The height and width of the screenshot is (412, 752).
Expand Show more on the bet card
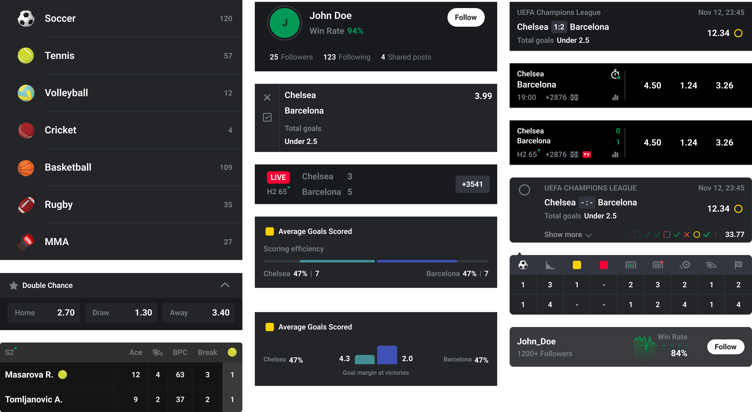[x=567, y=235]
